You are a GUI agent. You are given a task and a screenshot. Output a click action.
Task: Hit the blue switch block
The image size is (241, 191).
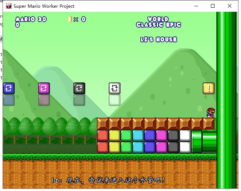[x=9, y=88]
